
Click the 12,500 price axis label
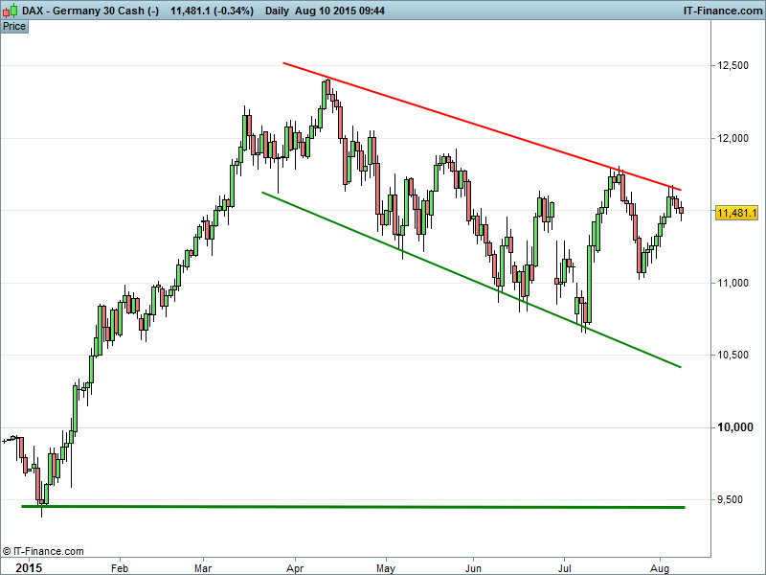pos(732,65)
